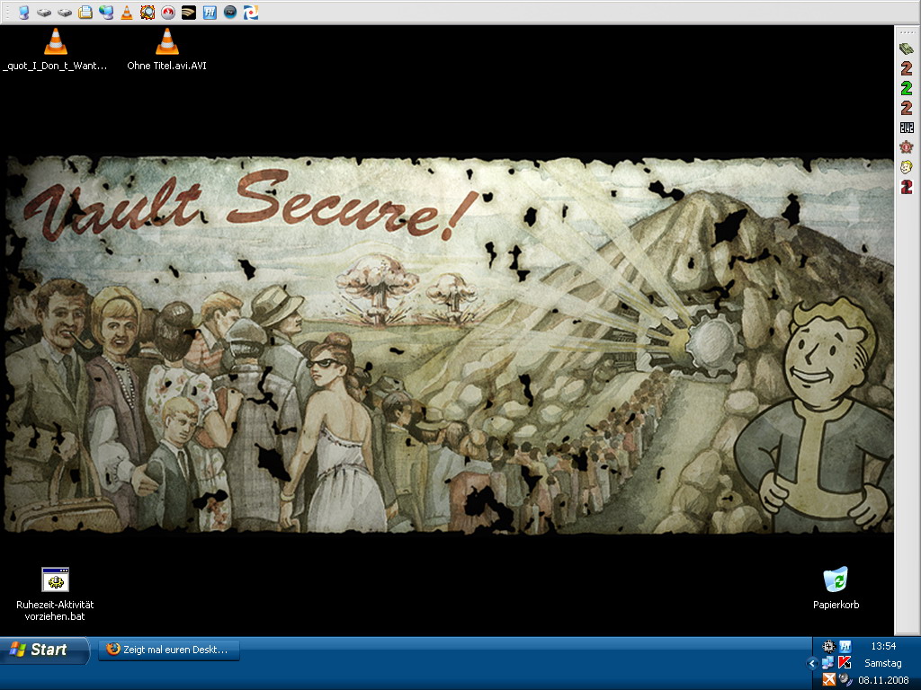Viewport: 921px width, 690px height.
Task: Click the taskbar clock showing 13:54
Action: click(x=883, y=646)
